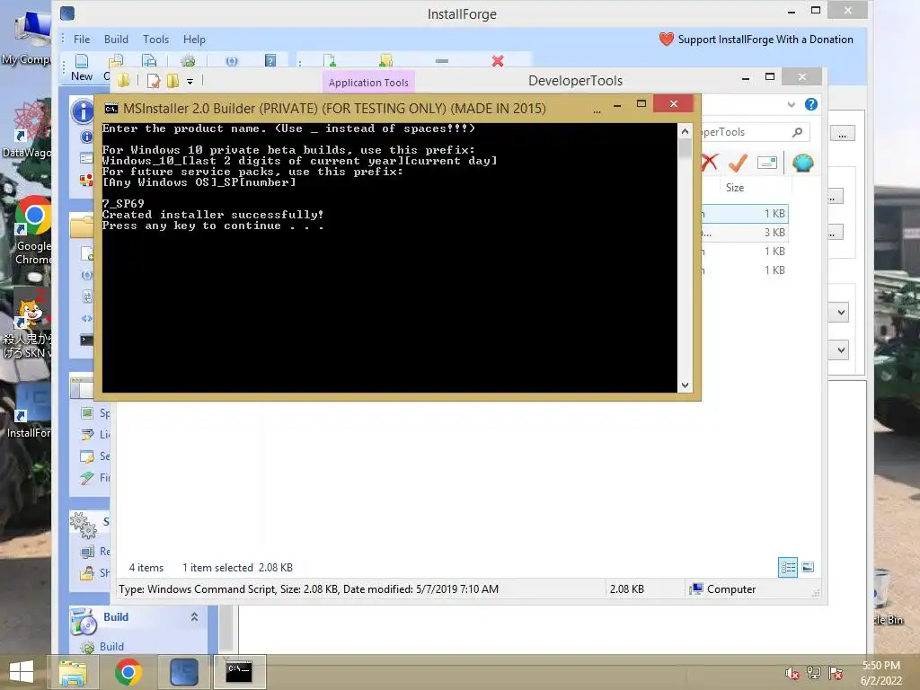Click the red X delete icon in InstallForge toolbar
This screenshot has width=920, height=690.
tap(498, 61)
